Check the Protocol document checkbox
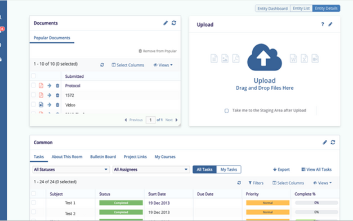The width and height of the screenshot is (353, 221). (x=34, y=85)
